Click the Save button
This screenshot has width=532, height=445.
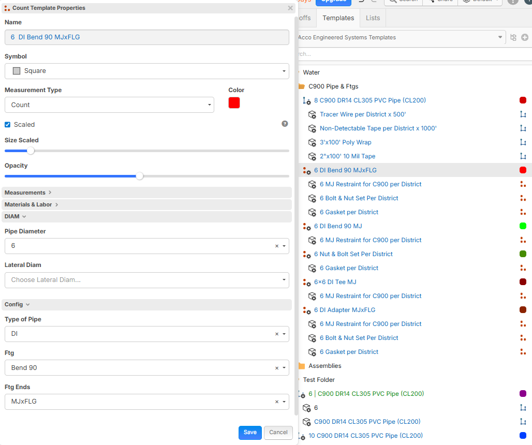250,432
